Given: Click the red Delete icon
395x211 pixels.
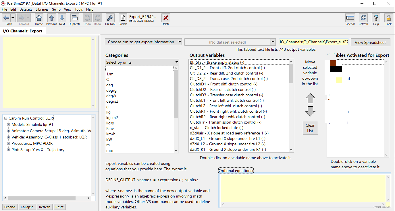Looking at the screenshot, I should pyautogui.click(x=165, y=18).
